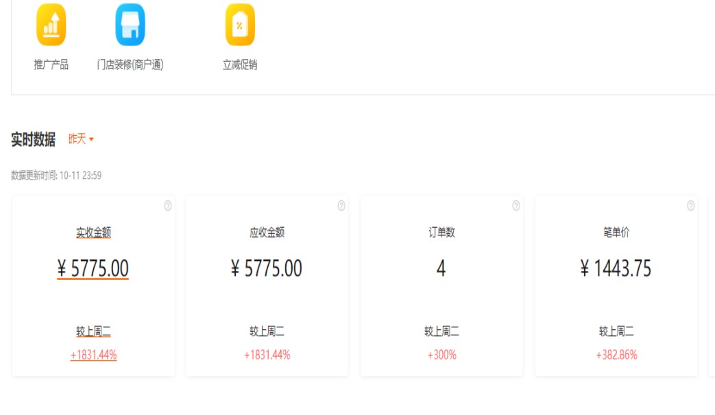Click the 门店装修(商户通) text label

coord(130,65)
